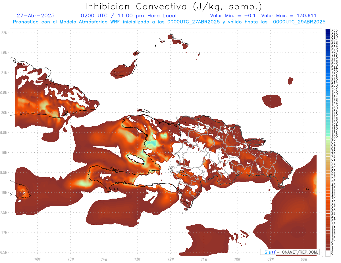Click the darkest navy swatch atop the color scale
The image size is (341, 263).
tap(328, 30)
